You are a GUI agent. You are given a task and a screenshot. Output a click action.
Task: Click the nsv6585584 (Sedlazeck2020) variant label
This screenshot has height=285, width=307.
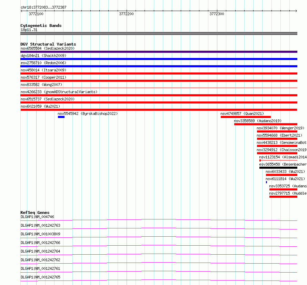[48, 48]
